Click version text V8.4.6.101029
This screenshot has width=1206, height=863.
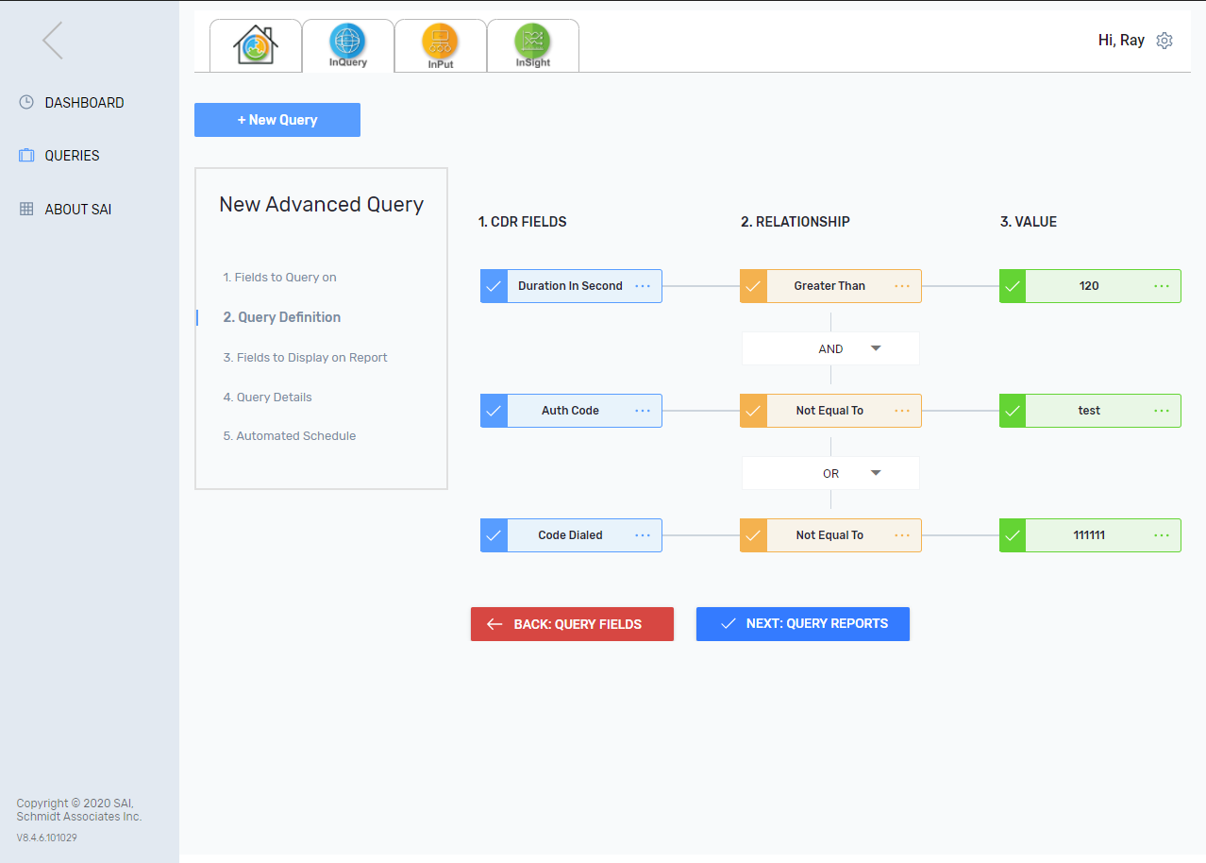pyautogui.click(x=46, y=838)
